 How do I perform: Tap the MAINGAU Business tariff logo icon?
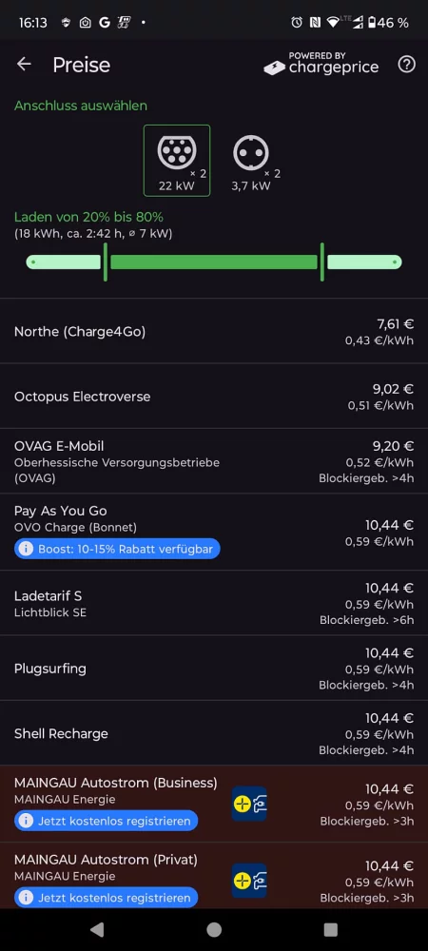(249, 804)
